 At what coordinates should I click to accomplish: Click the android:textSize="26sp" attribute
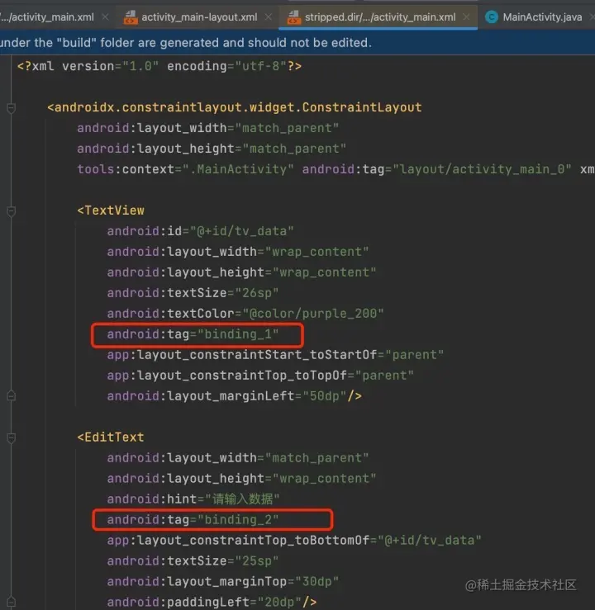pos(193,293)
